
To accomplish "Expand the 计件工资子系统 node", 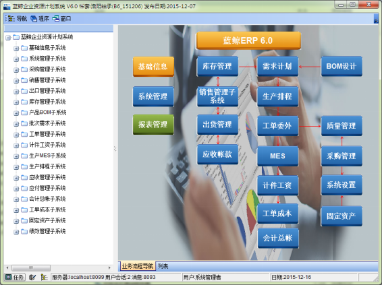I will [16, 146].
